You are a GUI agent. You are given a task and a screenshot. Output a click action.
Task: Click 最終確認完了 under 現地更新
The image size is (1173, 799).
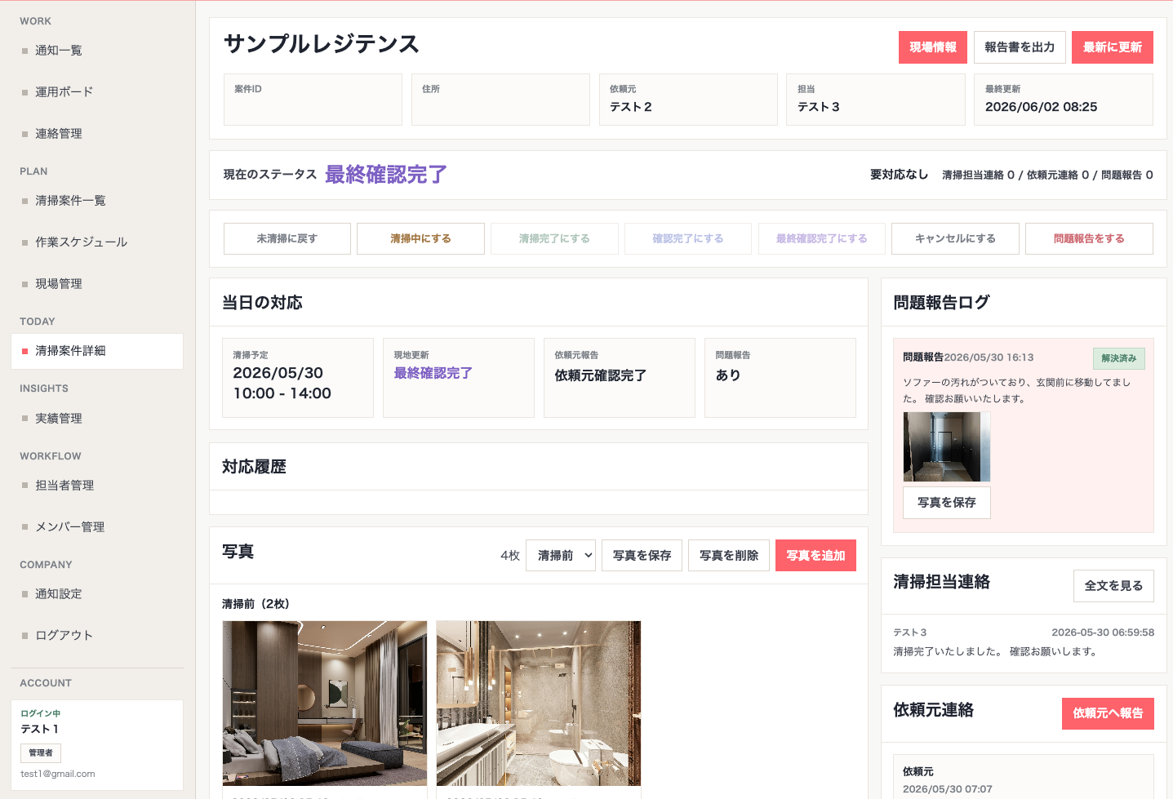coord(433,373)
